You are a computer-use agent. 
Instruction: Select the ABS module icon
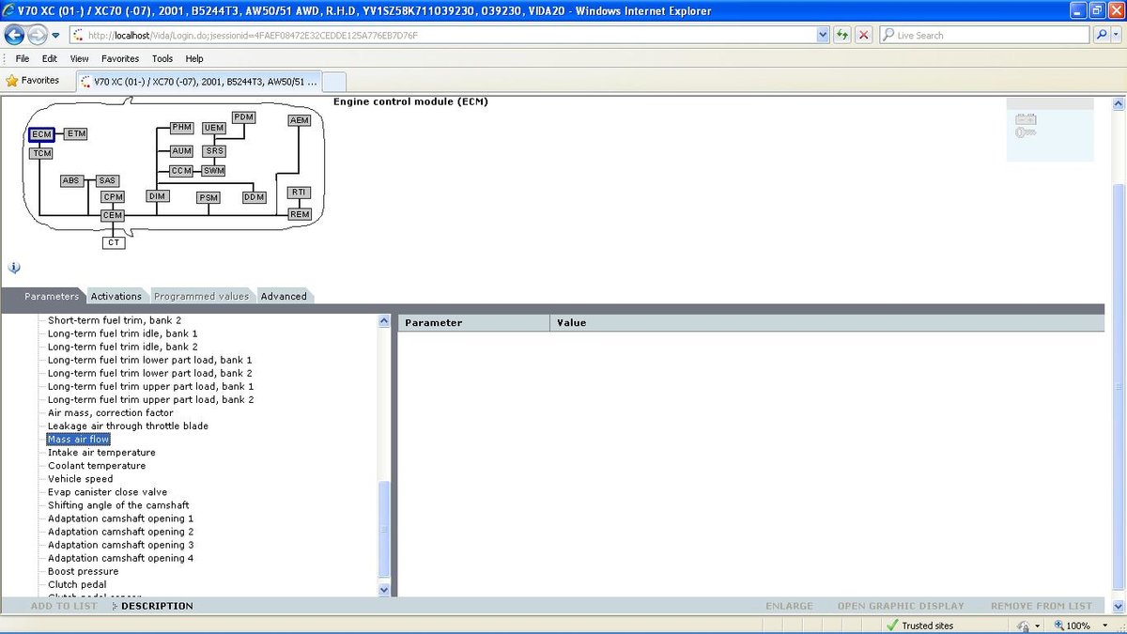pos(71,179)
